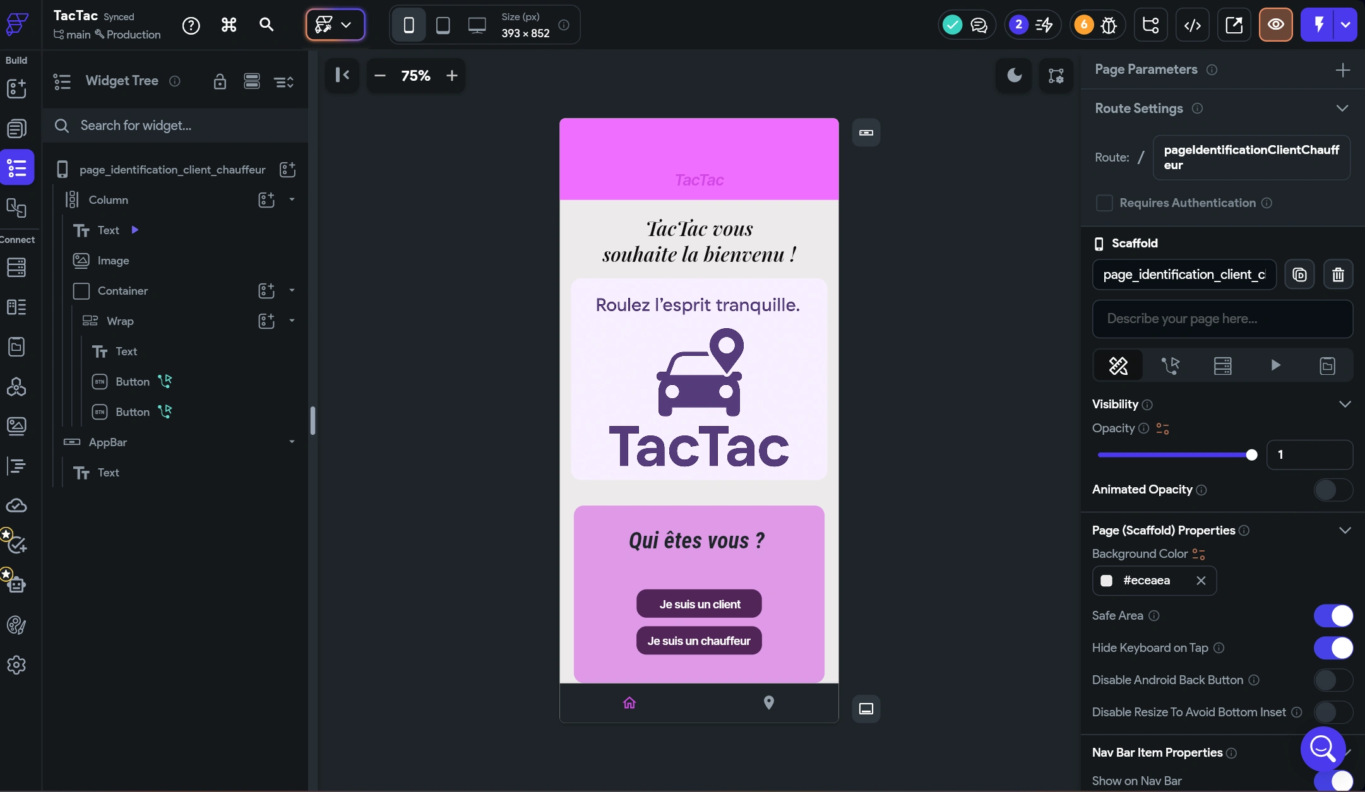Screen dimensions: 1365x792
Task: Open the command palette keyboard shortcuts icon
Action: [x=229, y=25]
